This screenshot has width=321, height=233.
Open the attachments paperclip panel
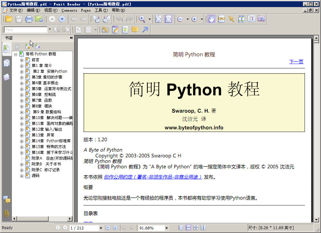tap(6, 213)
